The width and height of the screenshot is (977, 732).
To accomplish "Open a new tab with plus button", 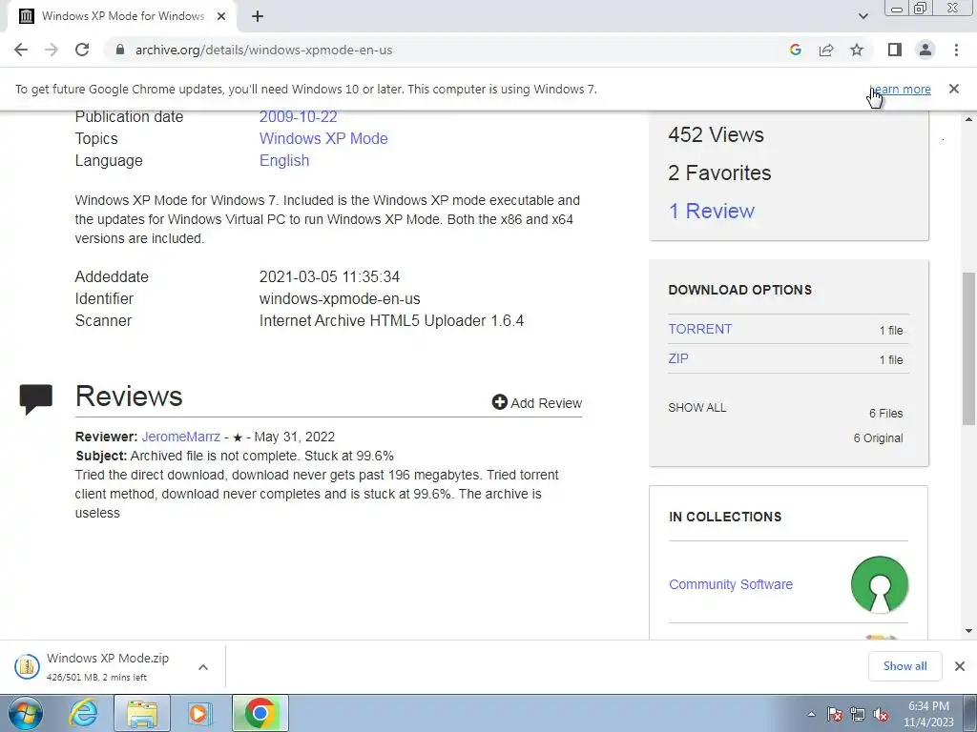I will coord(258,16).
